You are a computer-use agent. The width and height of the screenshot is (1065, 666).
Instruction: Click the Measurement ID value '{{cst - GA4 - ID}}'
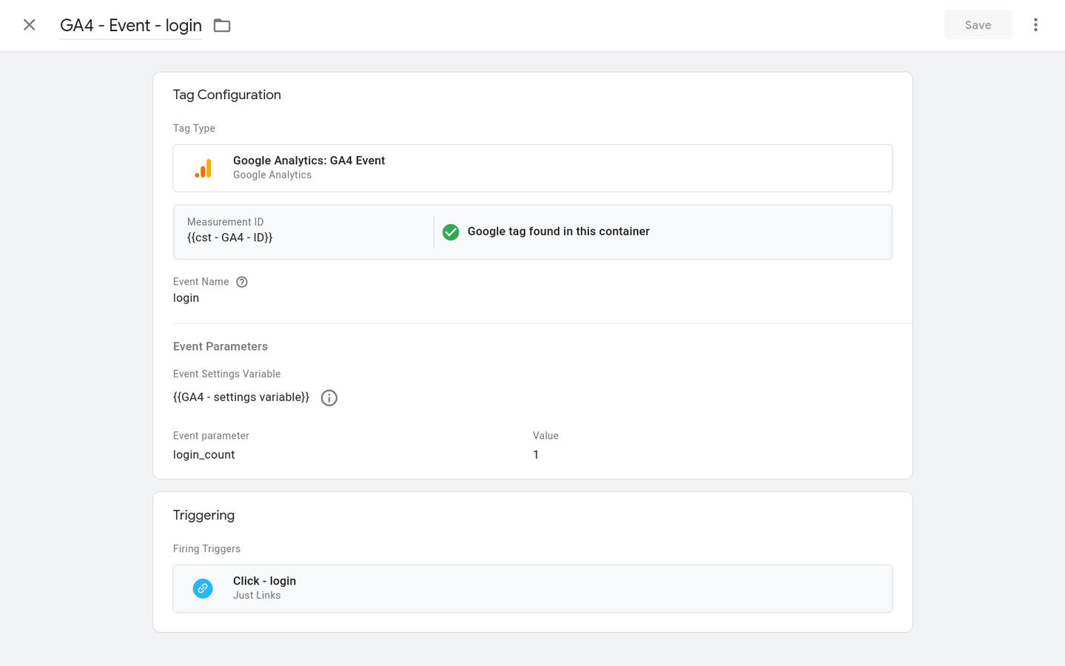230,238
